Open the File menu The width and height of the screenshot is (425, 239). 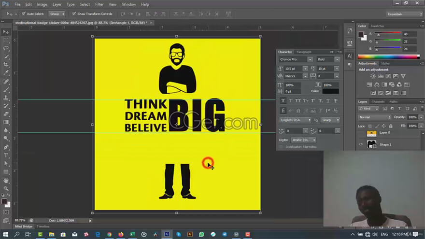17,4
